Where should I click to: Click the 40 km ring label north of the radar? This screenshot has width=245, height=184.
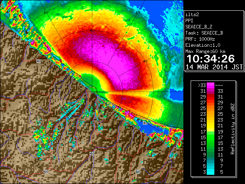coord(92,31)
